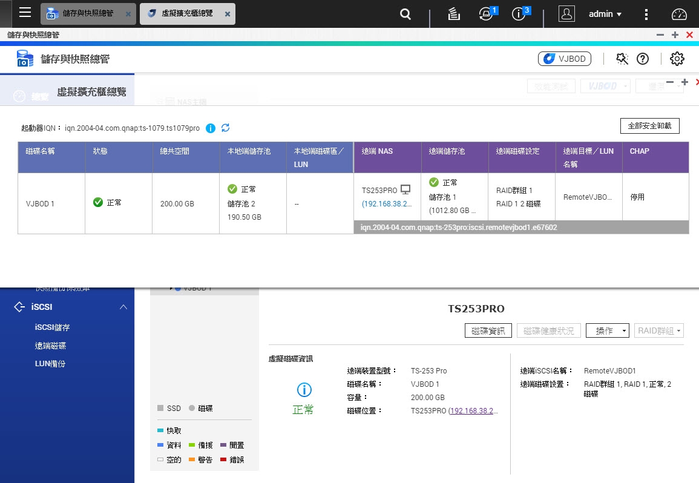The width and height of the screenshot is (699, 483).
Task: Click the 快取 cyan legend swatch
Action: [160, 430]
